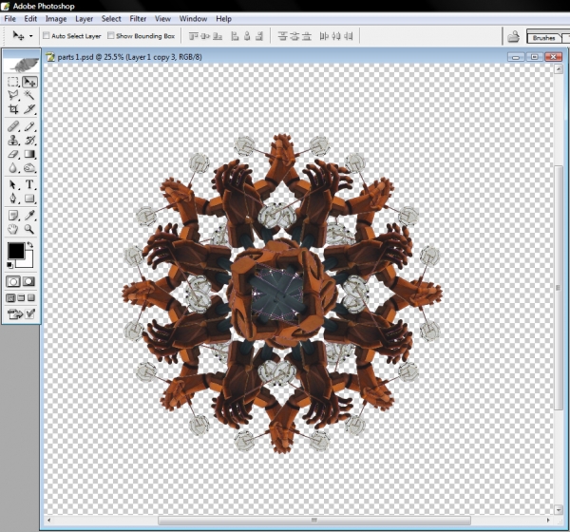Select the Clone Stamp tool
The width and height of the screenshot is (570, 532).
13,141
